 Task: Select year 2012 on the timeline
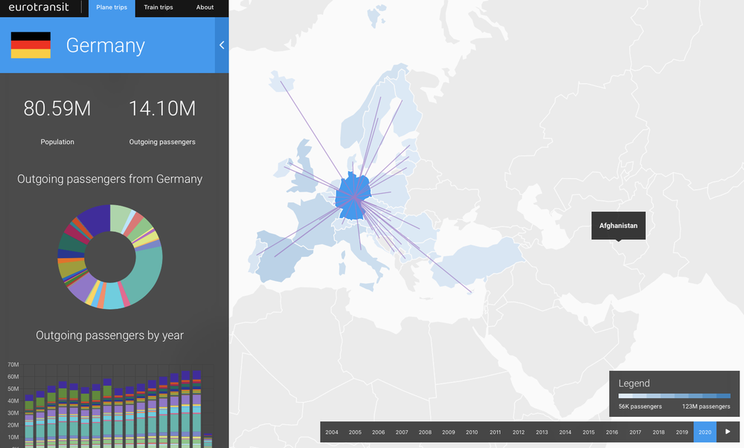point(519,432)
